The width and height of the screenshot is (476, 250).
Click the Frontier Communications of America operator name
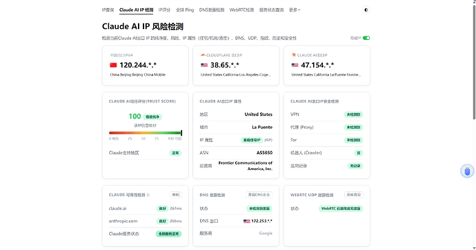(x=246, y=166)
